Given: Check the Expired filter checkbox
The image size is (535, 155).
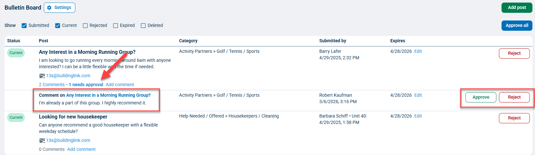Looking at the screenshot, I should click(116, 26).
